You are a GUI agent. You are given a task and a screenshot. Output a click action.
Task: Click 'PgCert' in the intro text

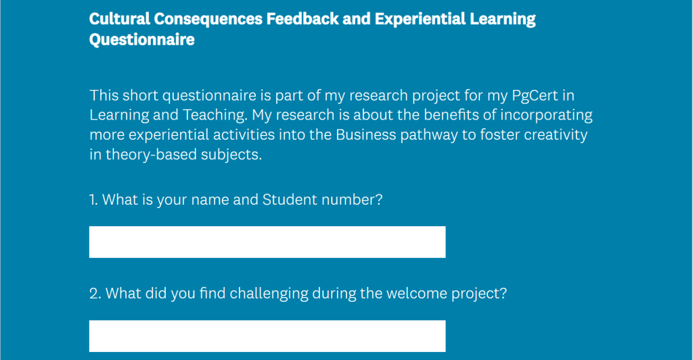pos(535,96)
